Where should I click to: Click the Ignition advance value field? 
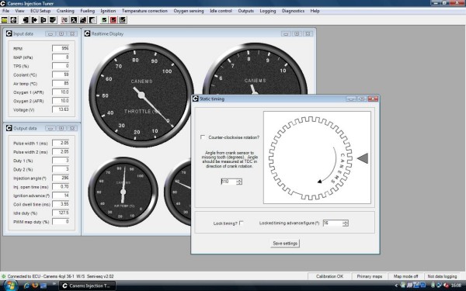[61, 196]
